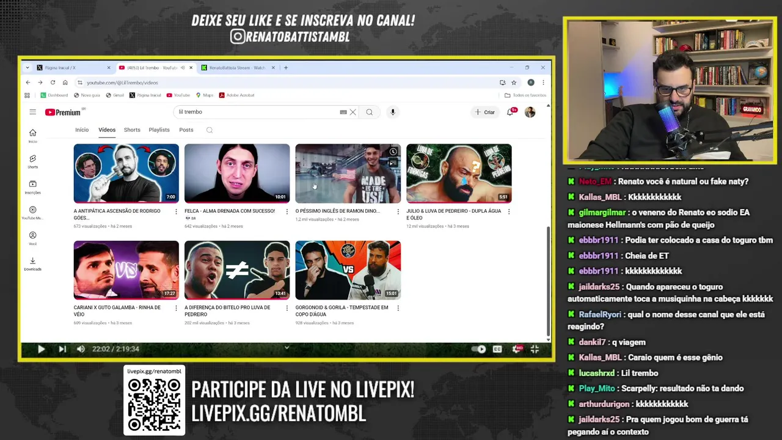Reload the current page
This screenshot has height=440, width=782.
(x=53, y=82)
